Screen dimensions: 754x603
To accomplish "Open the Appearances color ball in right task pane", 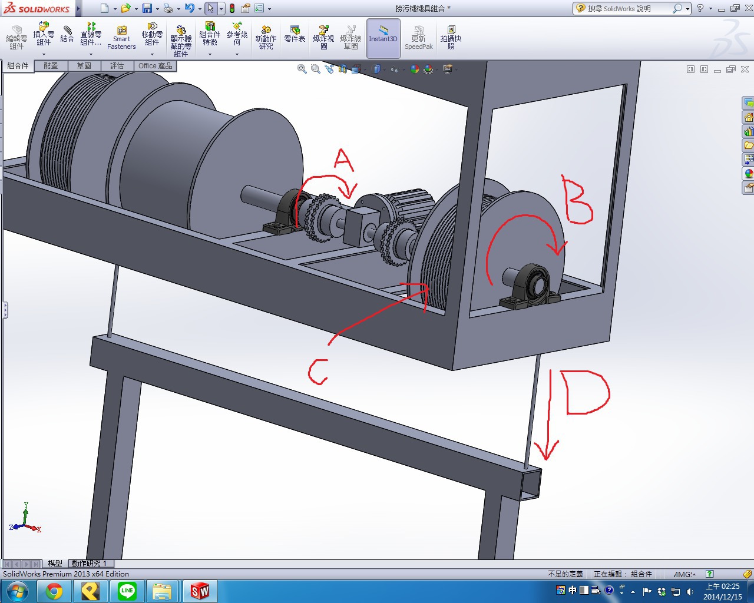I will tap(748, 174).
